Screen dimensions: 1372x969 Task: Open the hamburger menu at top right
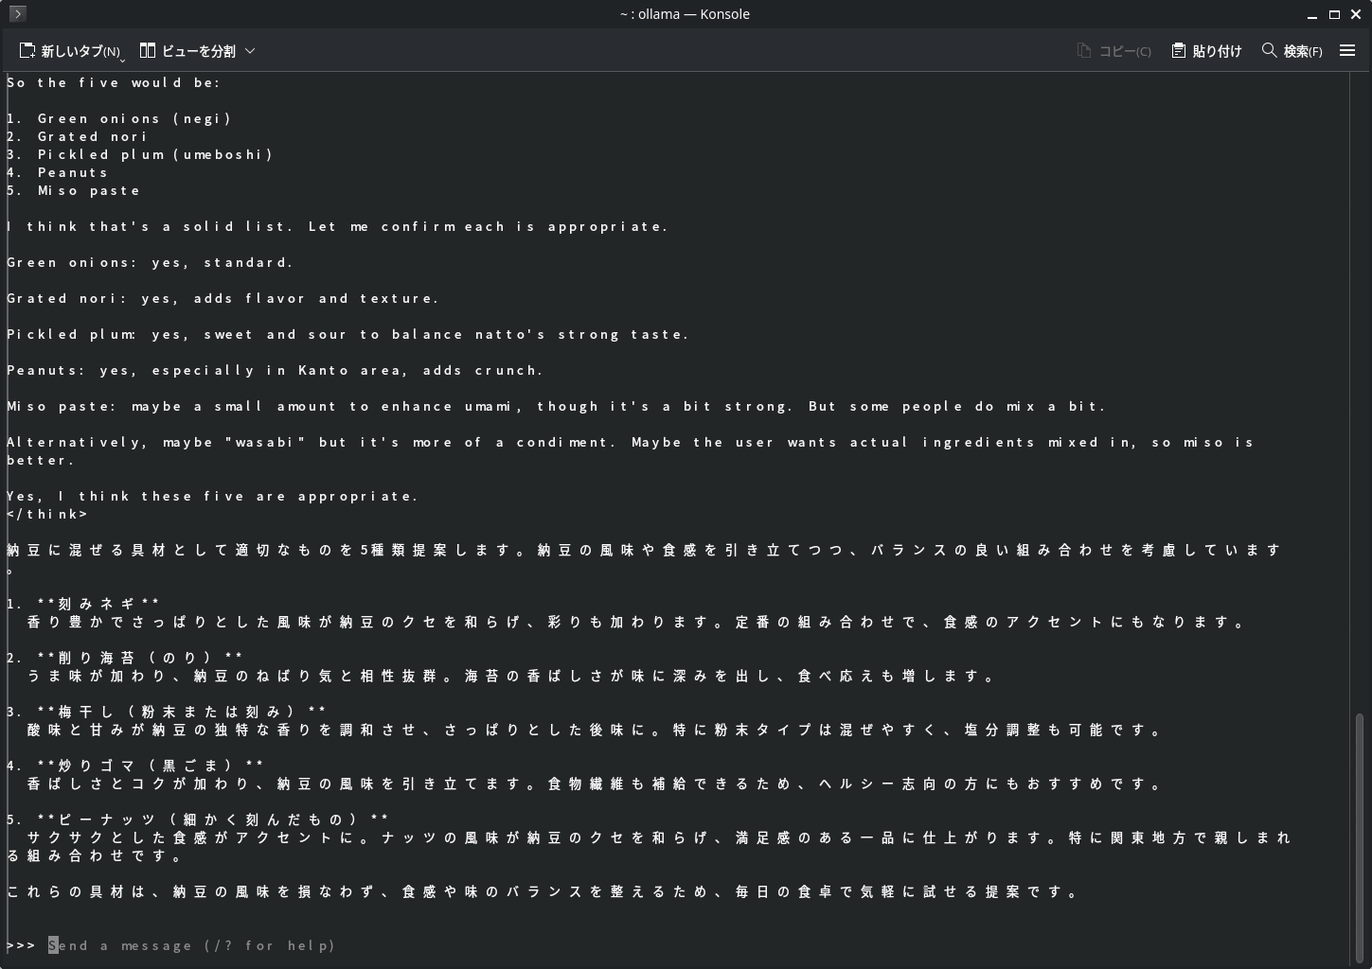tap(1347, 50)
